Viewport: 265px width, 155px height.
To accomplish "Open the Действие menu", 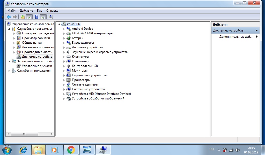I will point(26,11).
